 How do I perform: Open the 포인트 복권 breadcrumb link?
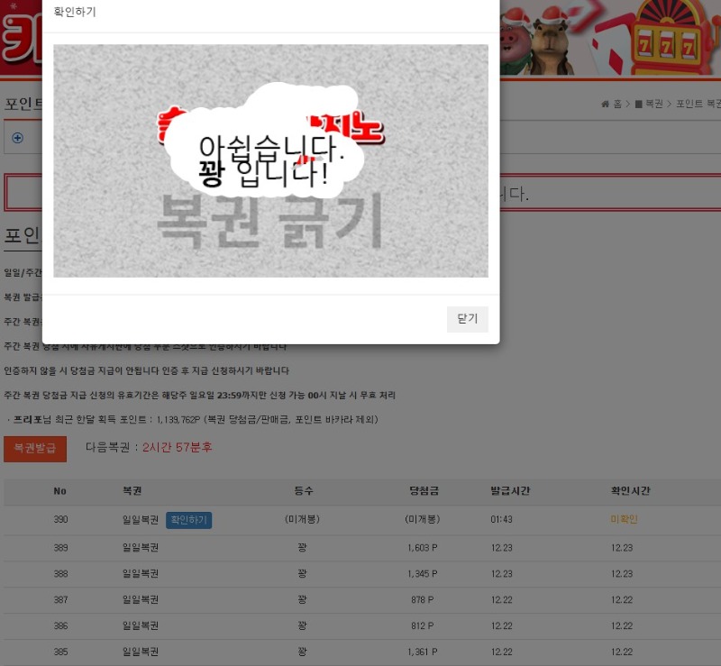click(x=698, y=105)
